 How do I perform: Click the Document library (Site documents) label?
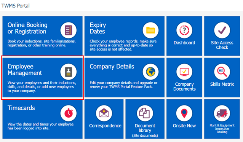(145, 130)
